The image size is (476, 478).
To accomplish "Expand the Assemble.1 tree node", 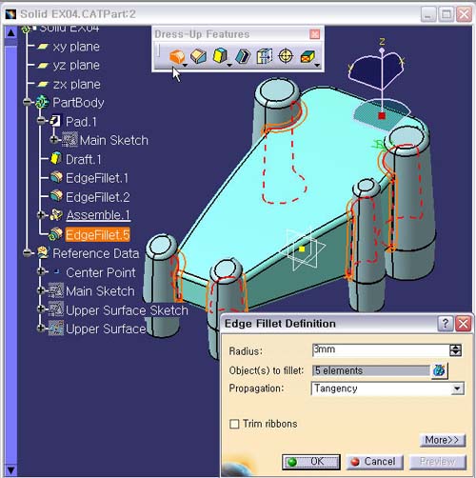I will (x=41, y=215).
